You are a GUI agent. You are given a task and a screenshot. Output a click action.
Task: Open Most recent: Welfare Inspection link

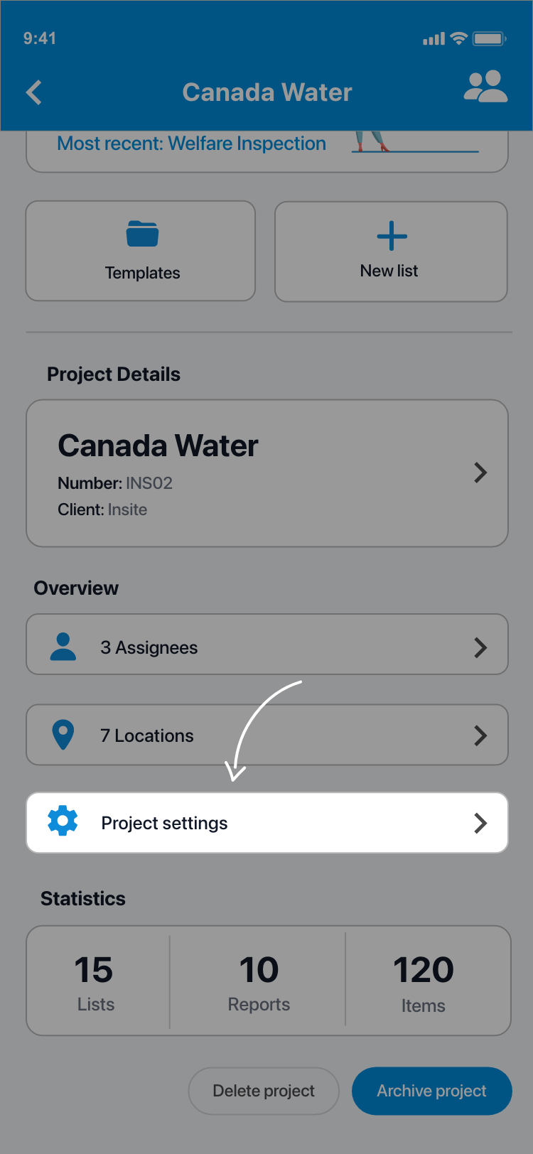pos(191,144)
